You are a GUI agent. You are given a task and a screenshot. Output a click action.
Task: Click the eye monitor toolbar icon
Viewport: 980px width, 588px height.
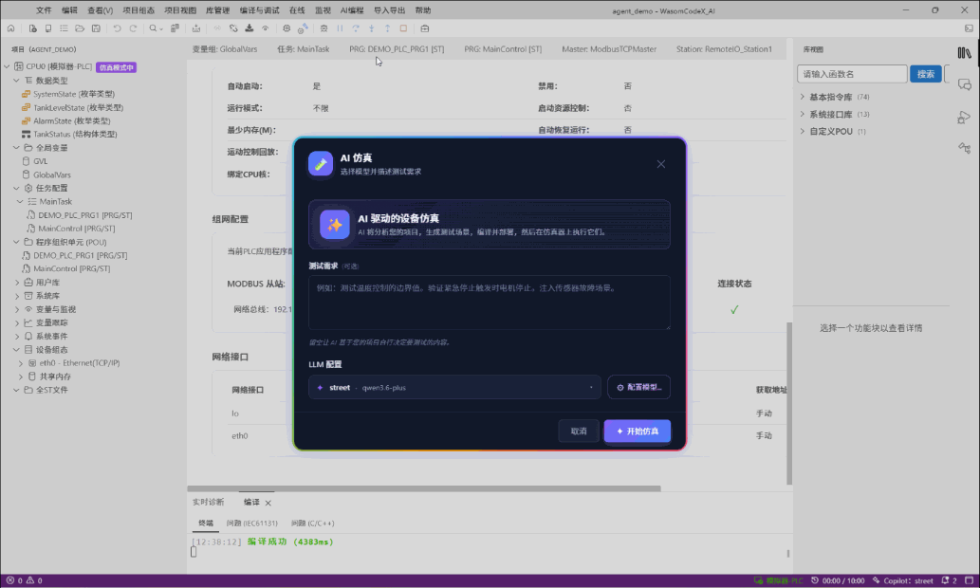click(265, 28)
